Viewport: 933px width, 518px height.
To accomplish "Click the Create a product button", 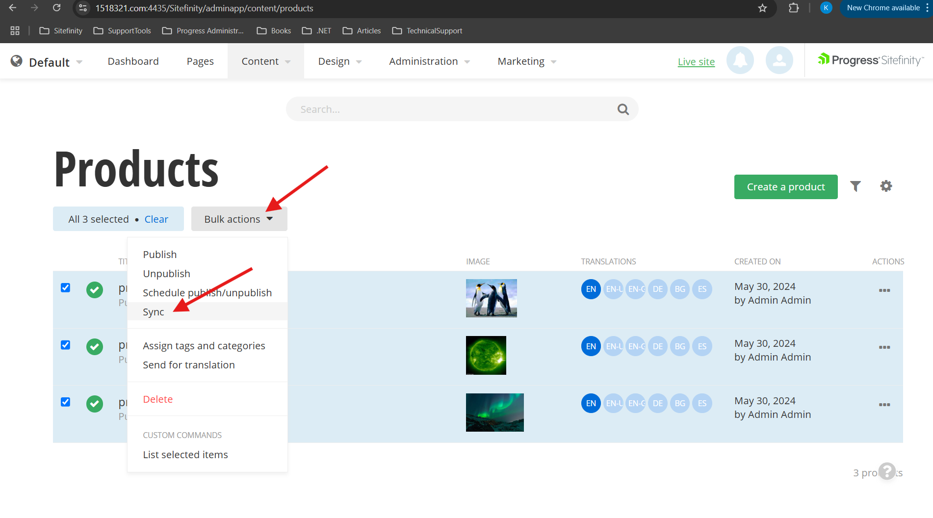I will point(786,187).
